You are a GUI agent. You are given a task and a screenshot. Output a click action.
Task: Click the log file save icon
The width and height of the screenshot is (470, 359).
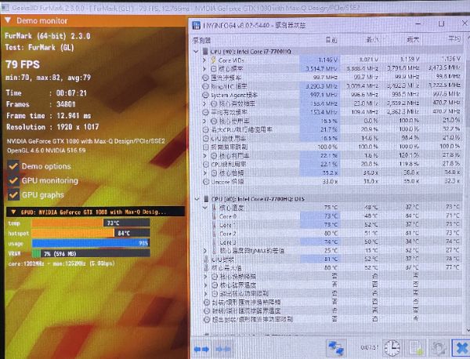point(417,348)
